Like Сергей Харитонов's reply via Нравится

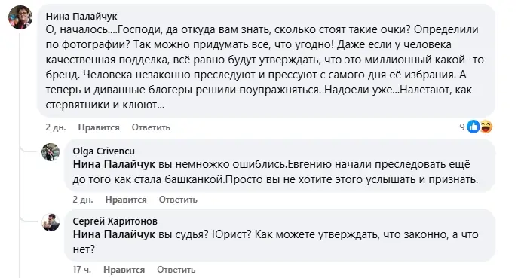(x=124, y=270)
